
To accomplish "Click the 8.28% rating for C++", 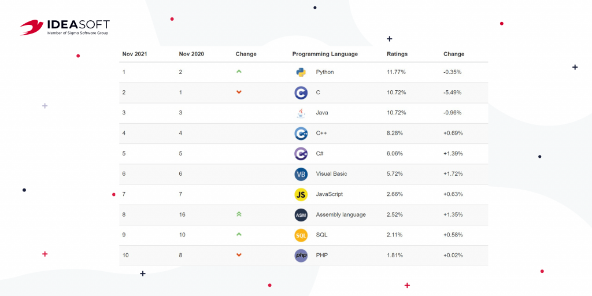I will point(394,134).
